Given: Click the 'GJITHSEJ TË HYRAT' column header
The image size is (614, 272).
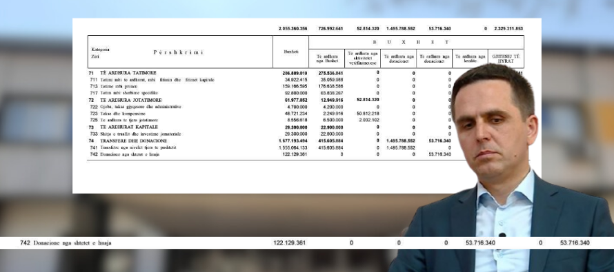Looking at the screenshot, I should click(506, 59).
